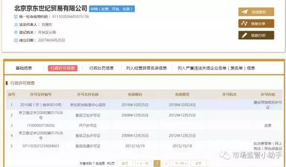Click date 2012/10/19

tap(135, 146)
